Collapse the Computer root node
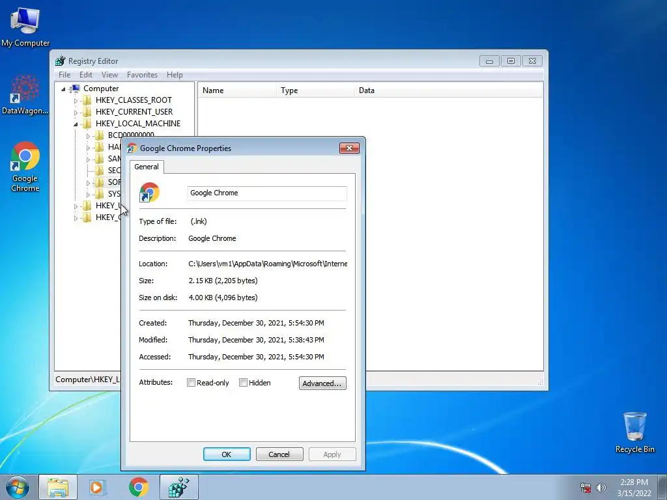667x500 pixels. point(63,89)
